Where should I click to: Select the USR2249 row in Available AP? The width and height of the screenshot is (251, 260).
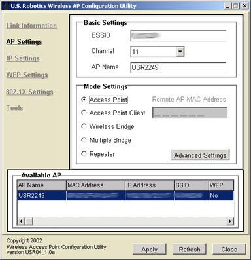coord(125,195)
